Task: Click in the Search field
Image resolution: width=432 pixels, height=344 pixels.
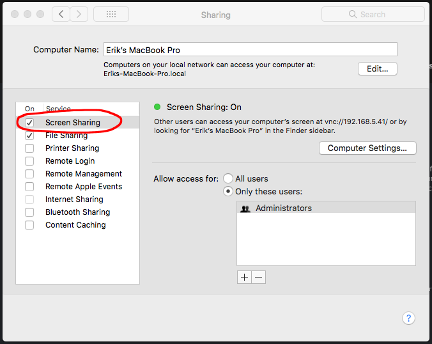Action: coord(373,14)
